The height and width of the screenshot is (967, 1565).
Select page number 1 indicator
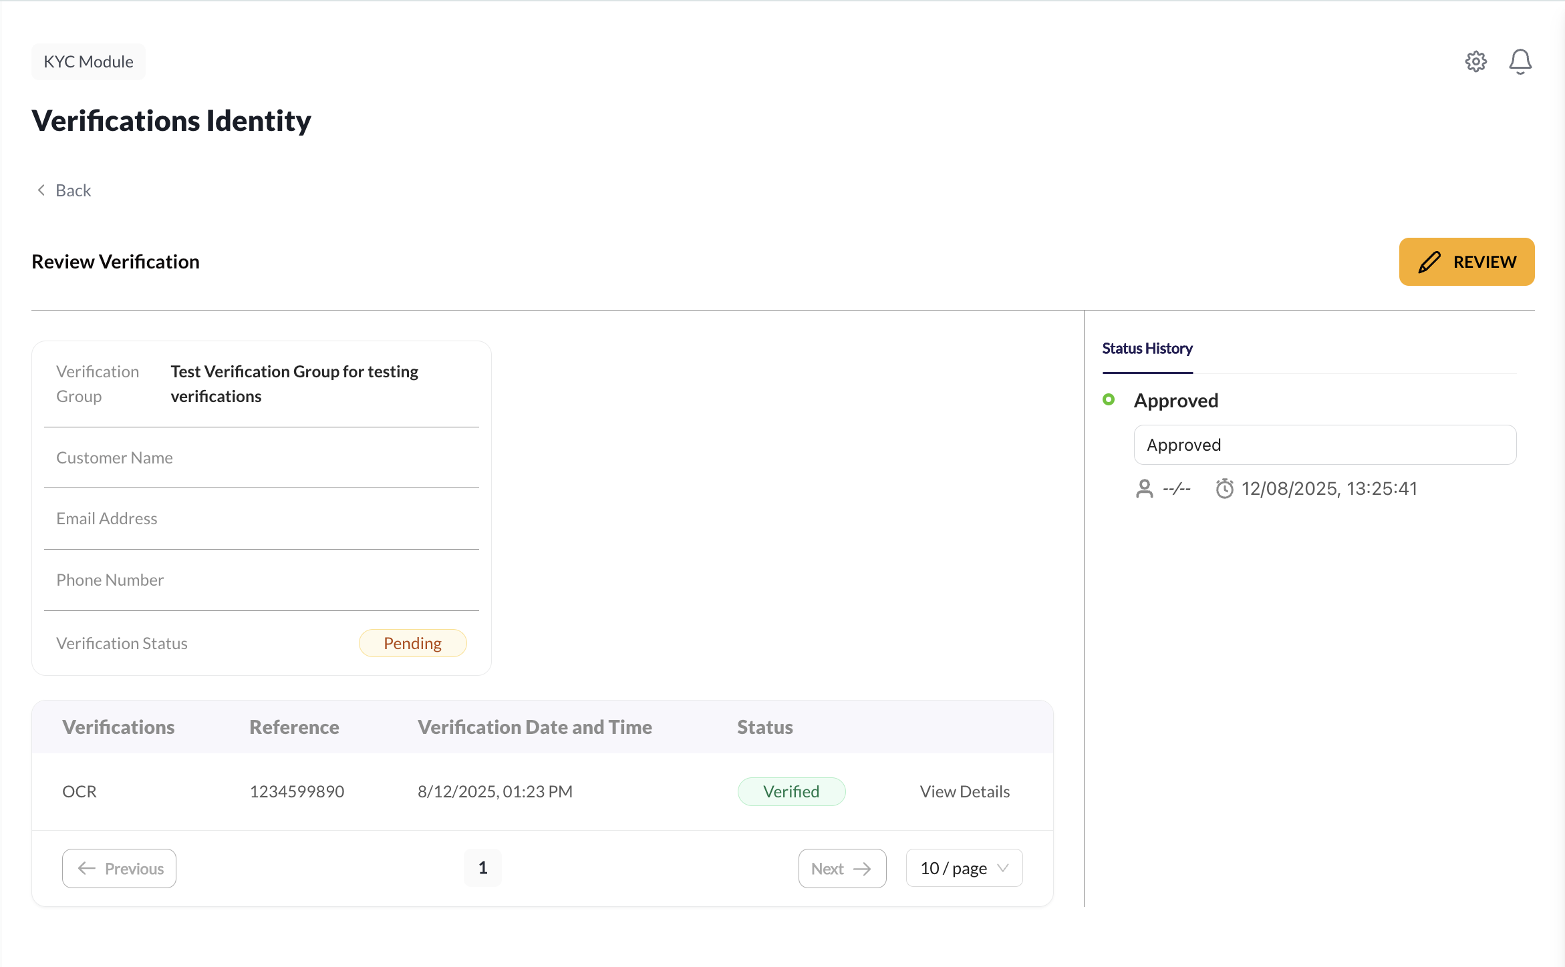tap(482, 867)
